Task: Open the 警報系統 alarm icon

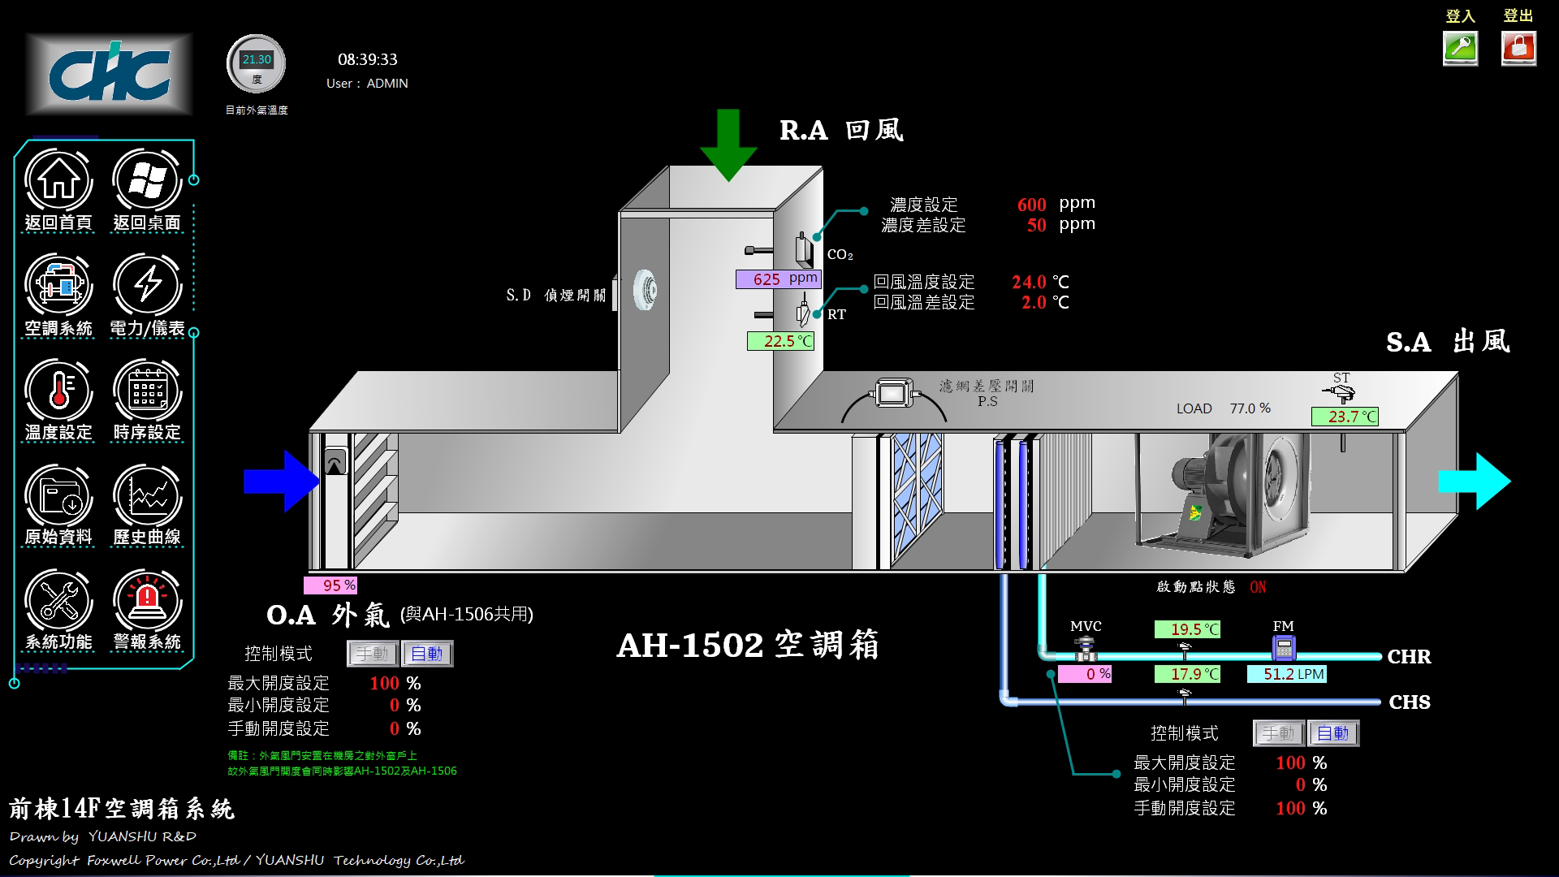Action: 147,601
